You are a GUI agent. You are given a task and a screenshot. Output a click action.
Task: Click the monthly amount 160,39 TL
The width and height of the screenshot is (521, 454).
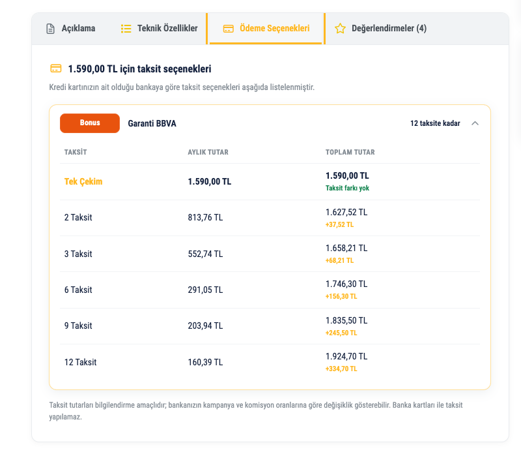click(205, 362)
